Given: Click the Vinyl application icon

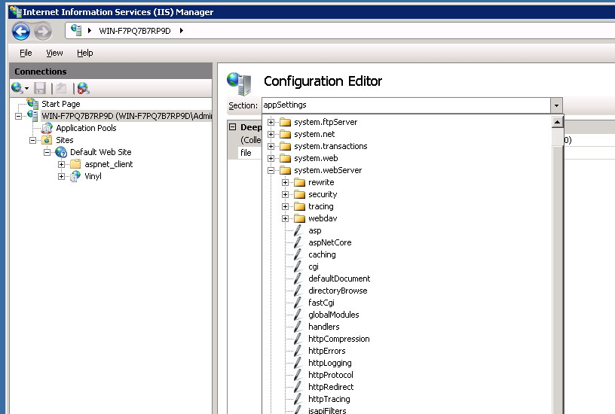Looking at the screenshot, I should point(75,176).
